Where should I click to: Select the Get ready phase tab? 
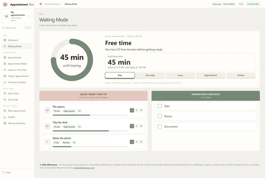coord(150,75)
